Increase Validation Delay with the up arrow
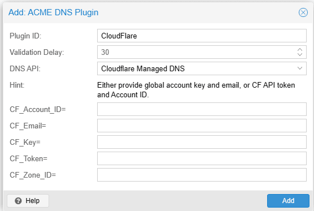Image resolution: width=314 pixels, height=211 pixels. coord(300,50)
